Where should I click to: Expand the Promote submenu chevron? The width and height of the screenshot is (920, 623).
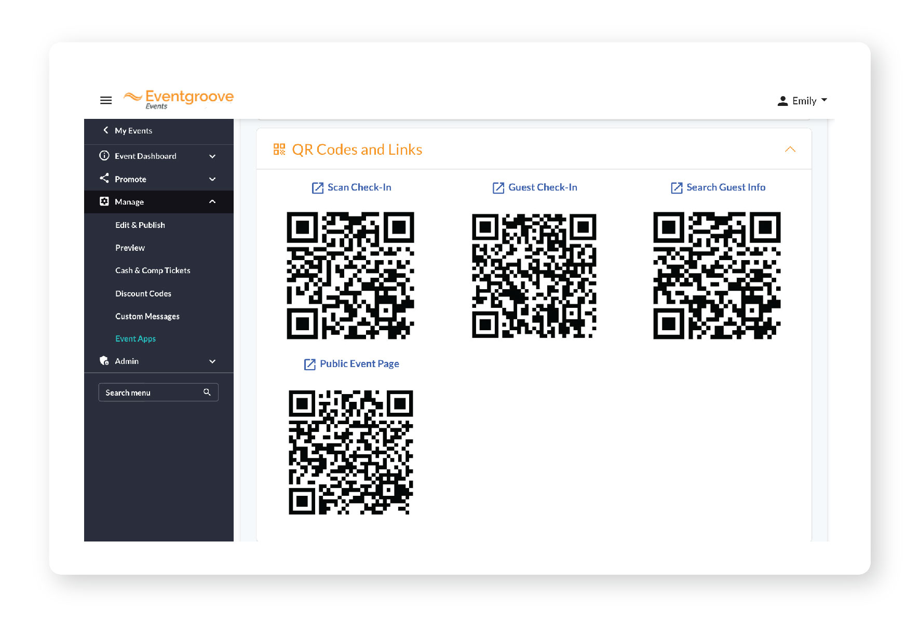pyautogui.click(x=212, y=179)
